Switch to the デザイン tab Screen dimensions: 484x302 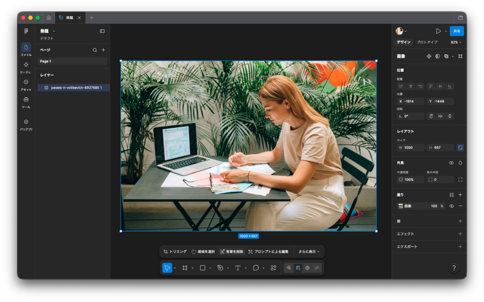pyautogui.click(x=404, y=43)
